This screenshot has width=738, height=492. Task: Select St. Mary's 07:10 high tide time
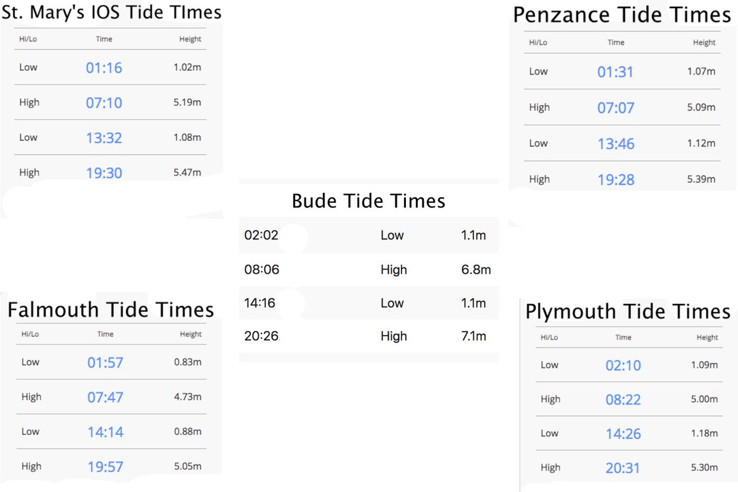click(104, 103)
